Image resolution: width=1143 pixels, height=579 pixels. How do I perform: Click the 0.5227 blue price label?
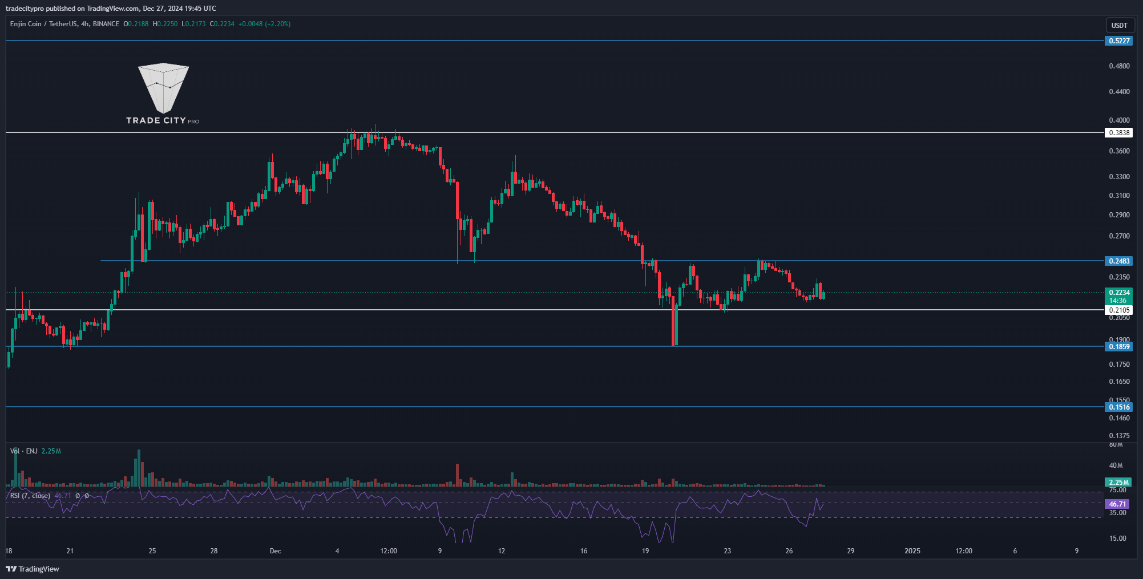pos(1119,41)
